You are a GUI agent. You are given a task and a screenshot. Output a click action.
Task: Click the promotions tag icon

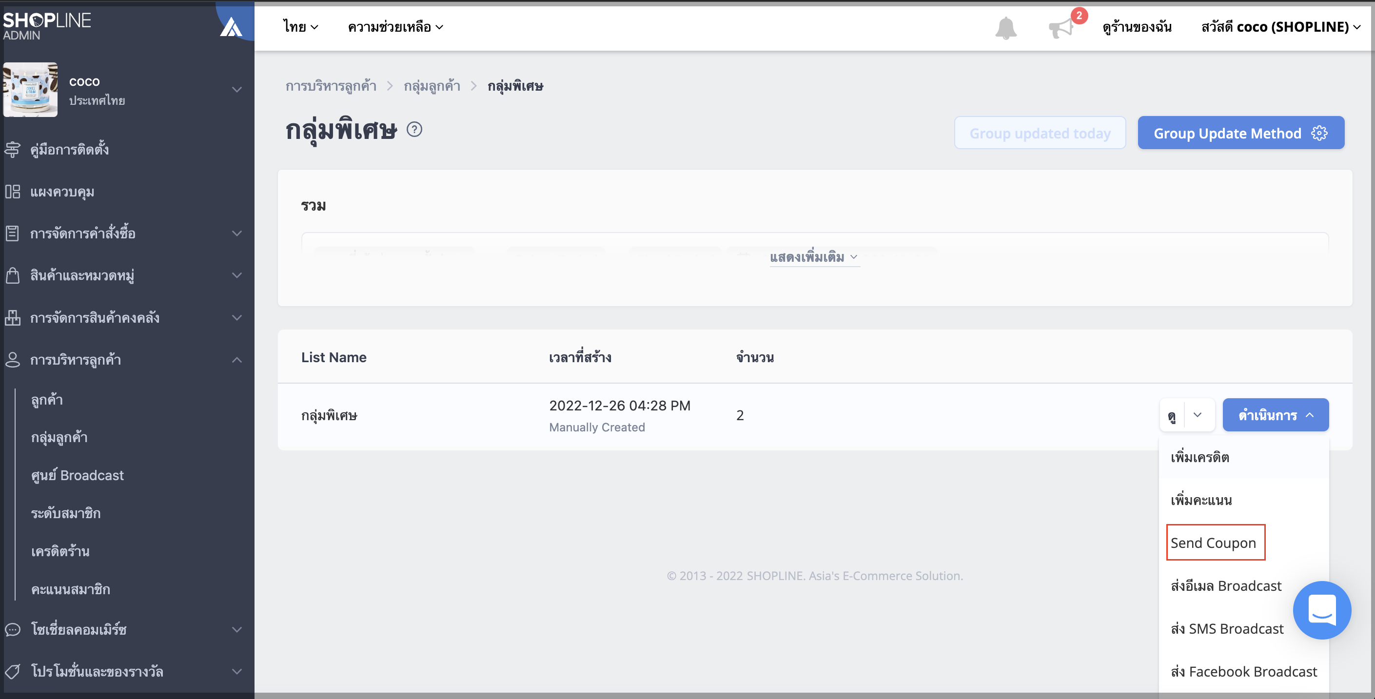(12, 671)
